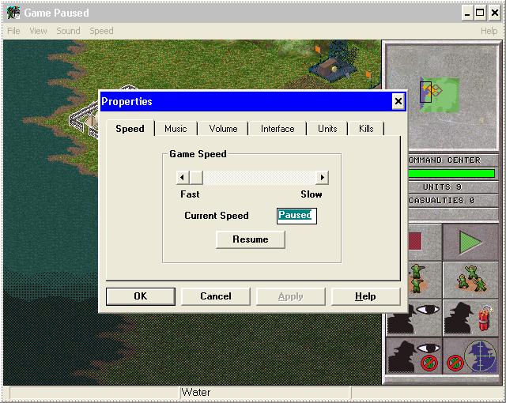Click the game app icon in title bar

(13, 13)
